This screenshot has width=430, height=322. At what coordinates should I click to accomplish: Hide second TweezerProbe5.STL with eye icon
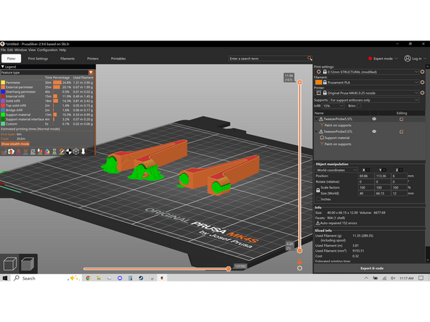(x=374, y=131)
